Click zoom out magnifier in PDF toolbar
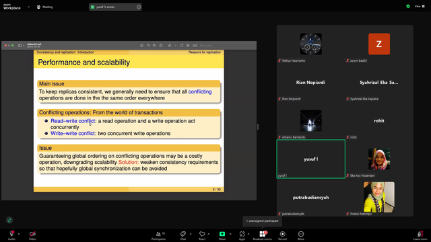The width and height of the screenshot is (431, 242). (148, 45)
